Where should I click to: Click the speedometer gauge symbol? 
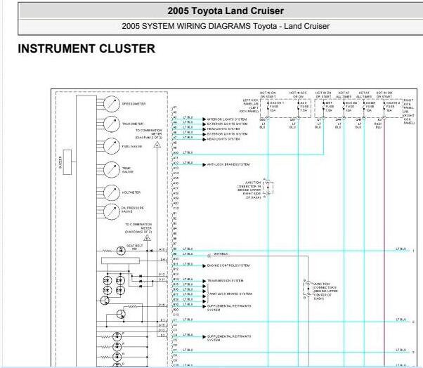(112, 104)
